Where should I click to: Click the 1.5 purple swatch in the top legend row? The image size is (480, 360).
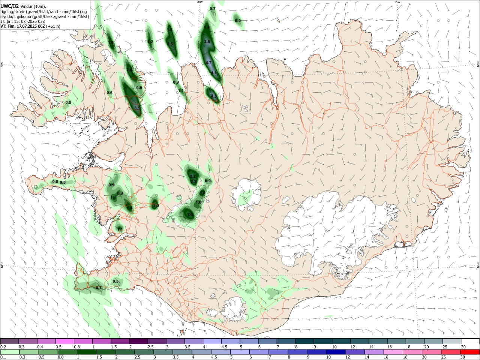(120, 341)
